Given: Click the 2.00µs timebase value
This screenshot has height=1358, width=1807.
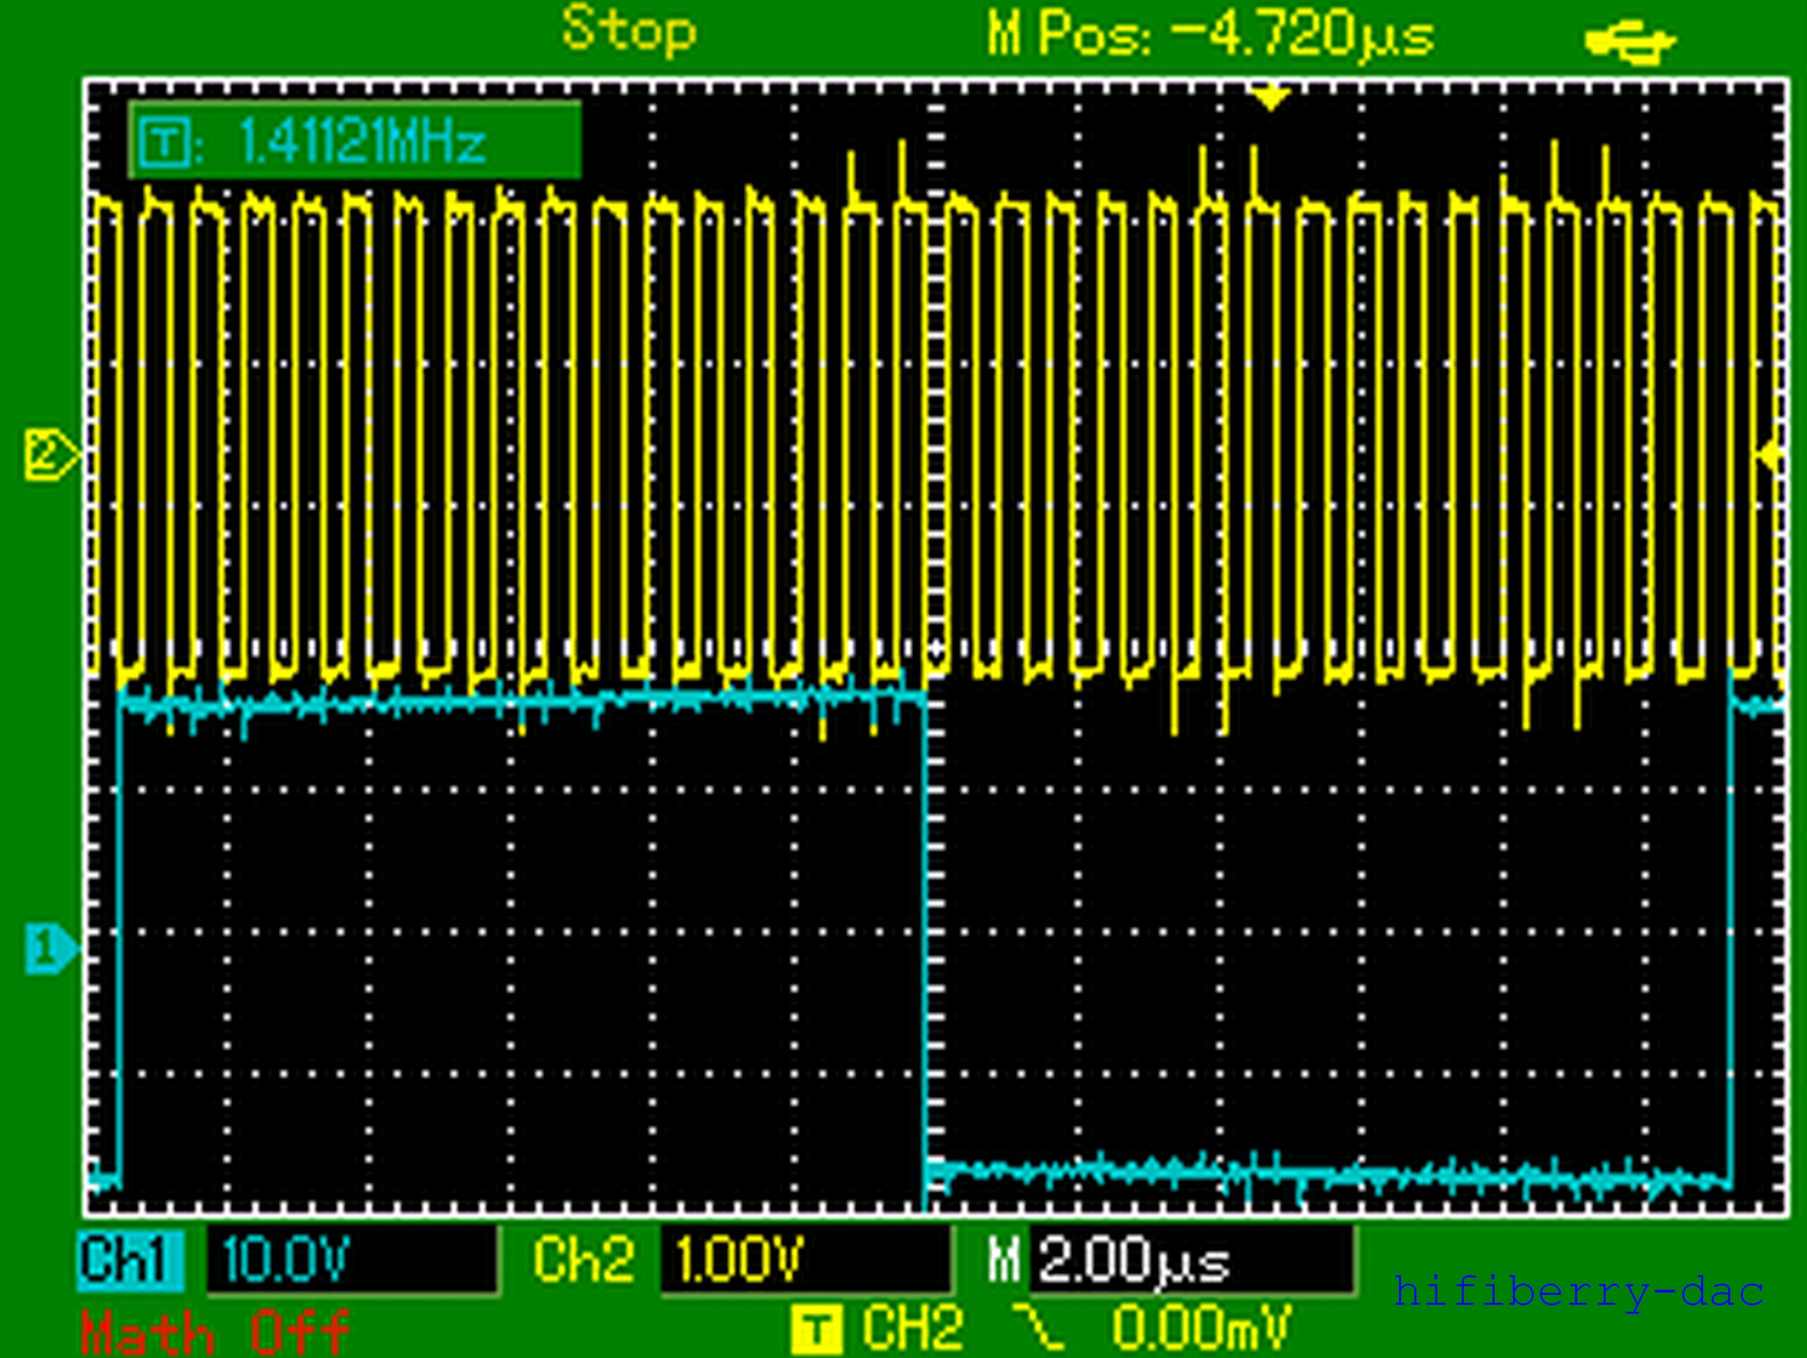Looking at the screenshot, I should click(1135, 1261).
